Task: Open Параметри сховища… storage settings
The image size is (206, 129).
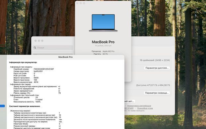Action: click(157, 93)
